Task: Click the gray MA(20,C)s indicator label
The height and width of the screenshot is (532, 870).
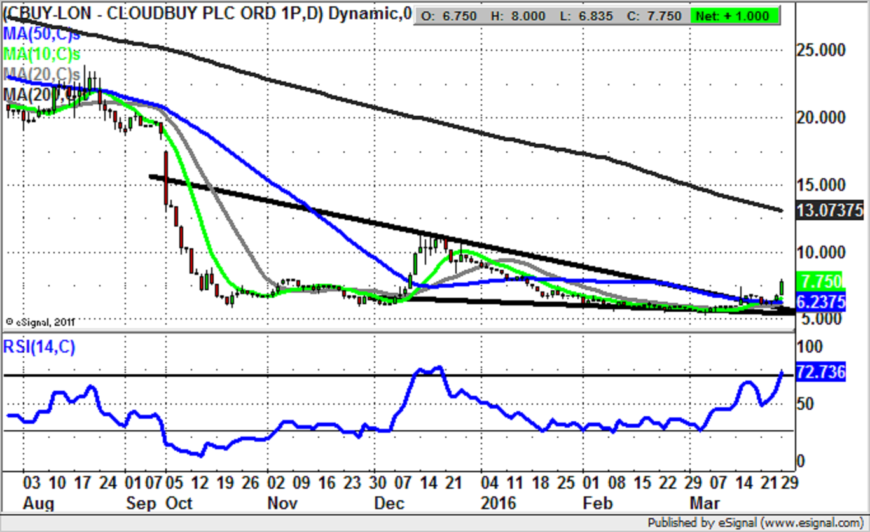Action: pyautogui.click(x=42, y=74)
